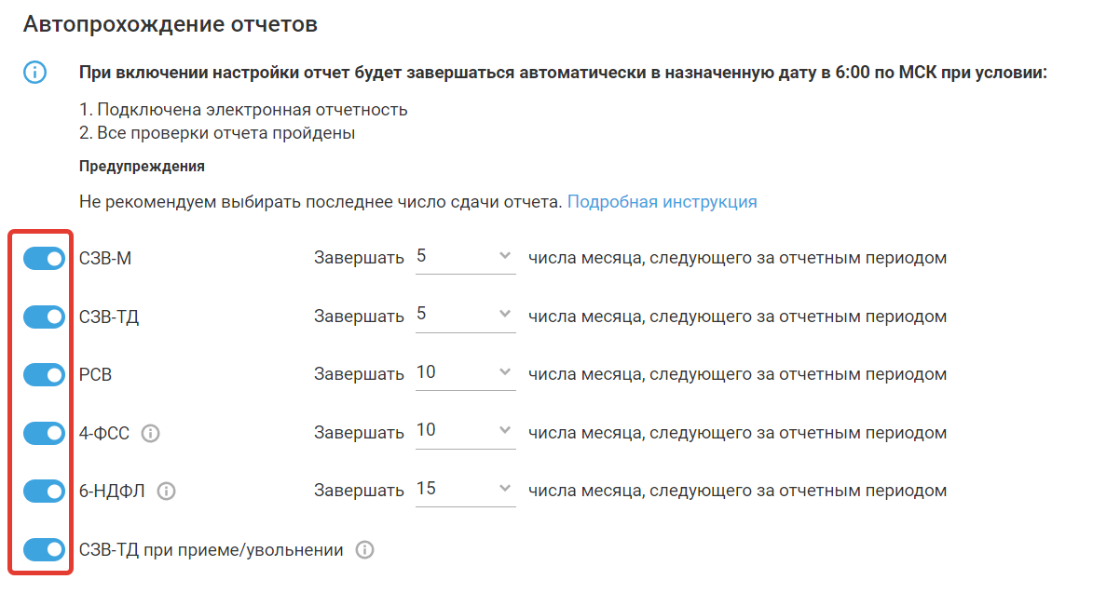Switch off the 4-ФСС toggle
The image size is (1093, 593).
pos(44,433)
